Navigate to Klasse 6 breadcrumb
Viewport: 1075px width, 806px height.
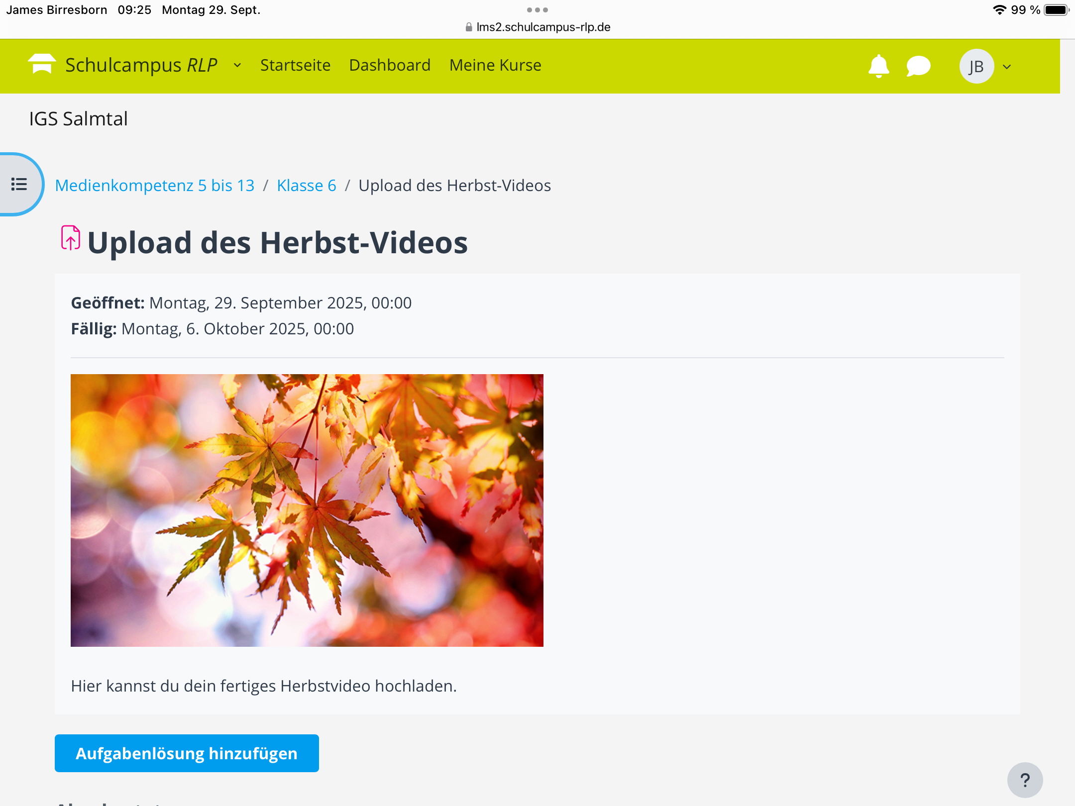(307, 185)
